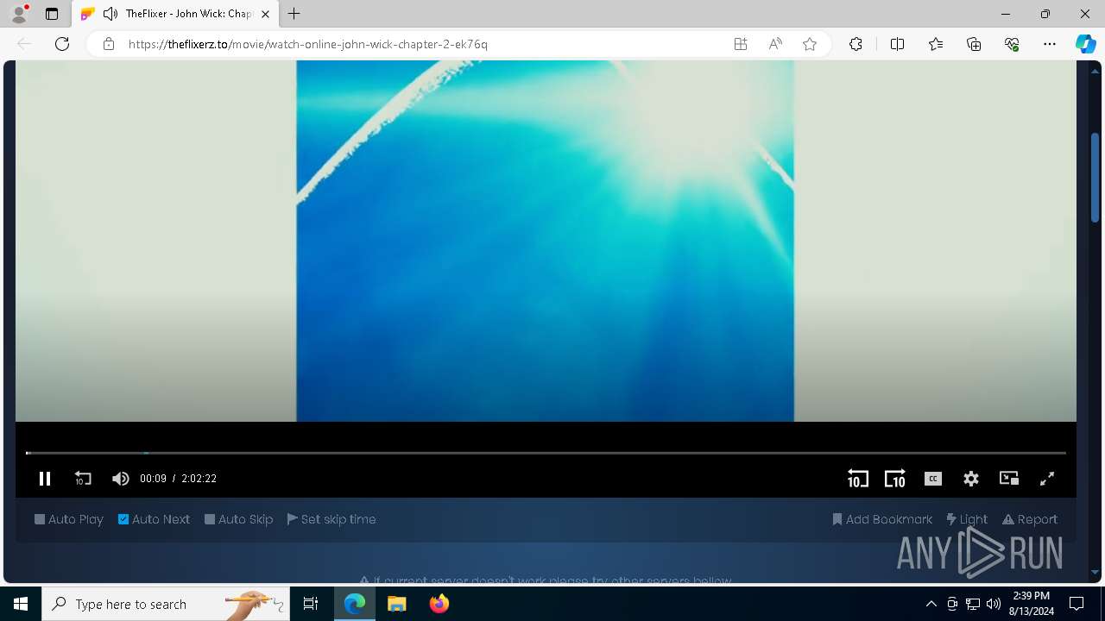Launch Firefox from taskbar
This screenshot has width=1105, height=621.
(439, 604)
